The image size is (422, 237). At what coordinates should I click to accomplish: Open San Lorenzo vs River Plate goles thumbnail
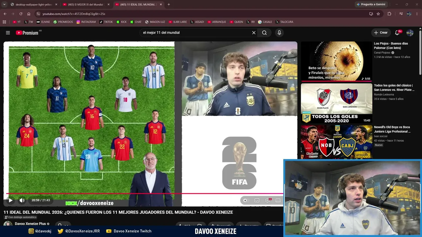pos(336,103)
